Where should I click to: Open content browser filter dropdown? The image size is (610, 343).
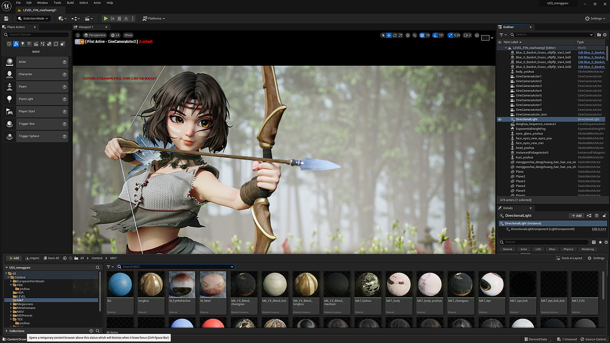click(x=111, y=267)
